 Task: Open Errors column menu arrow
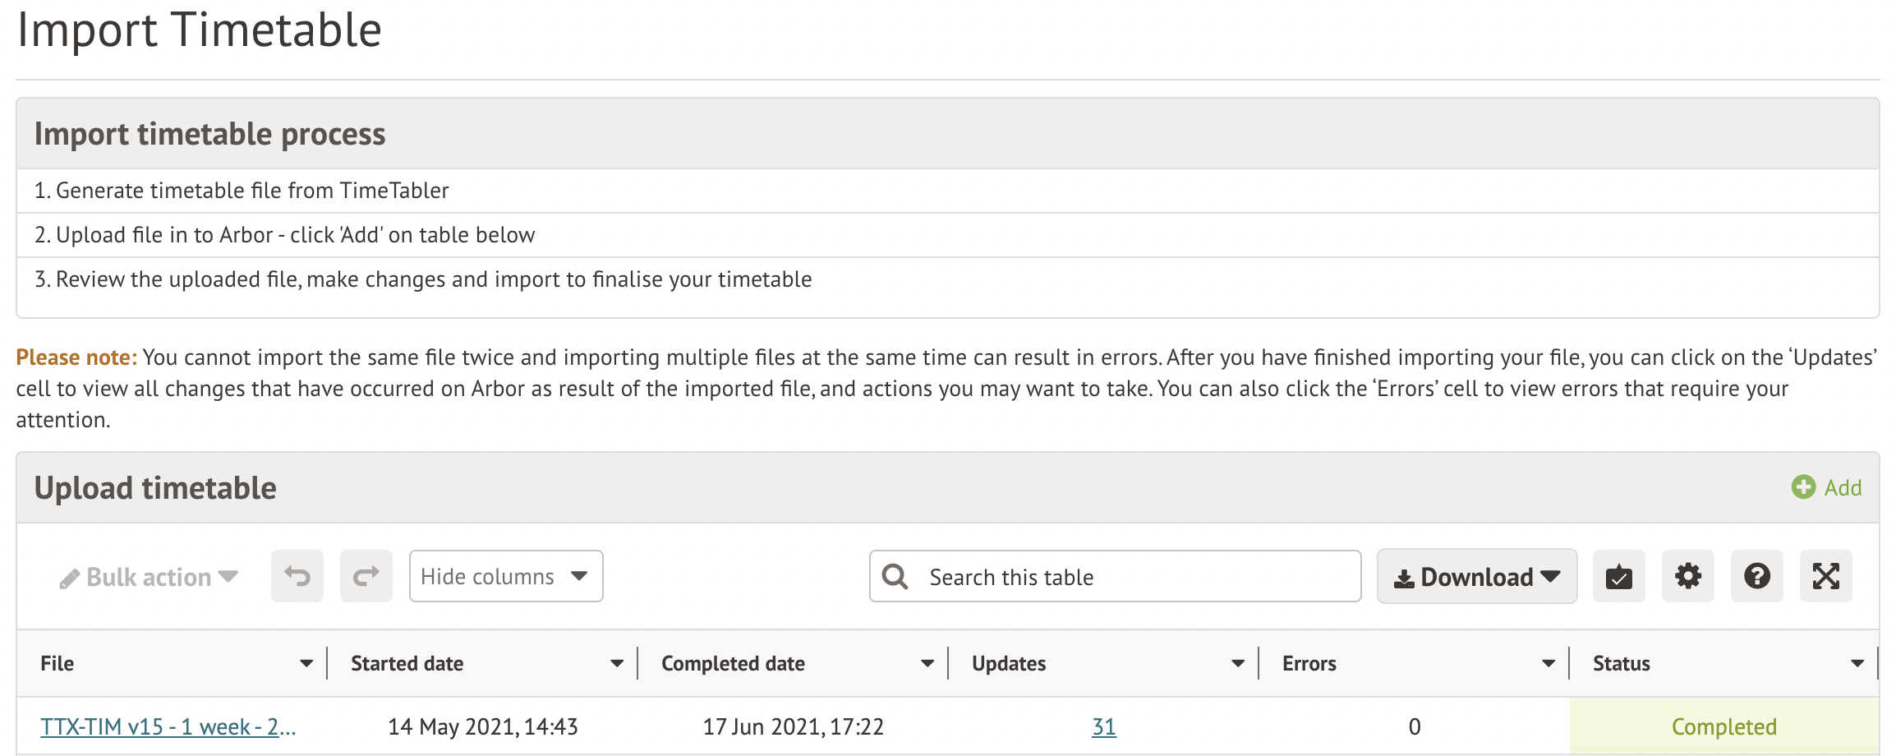click(x=1549, y=663)
